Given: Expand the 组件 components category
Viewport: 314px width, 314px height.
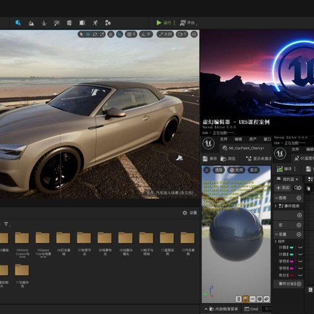Looking at the screenshot, I should (x=276, y=242).
